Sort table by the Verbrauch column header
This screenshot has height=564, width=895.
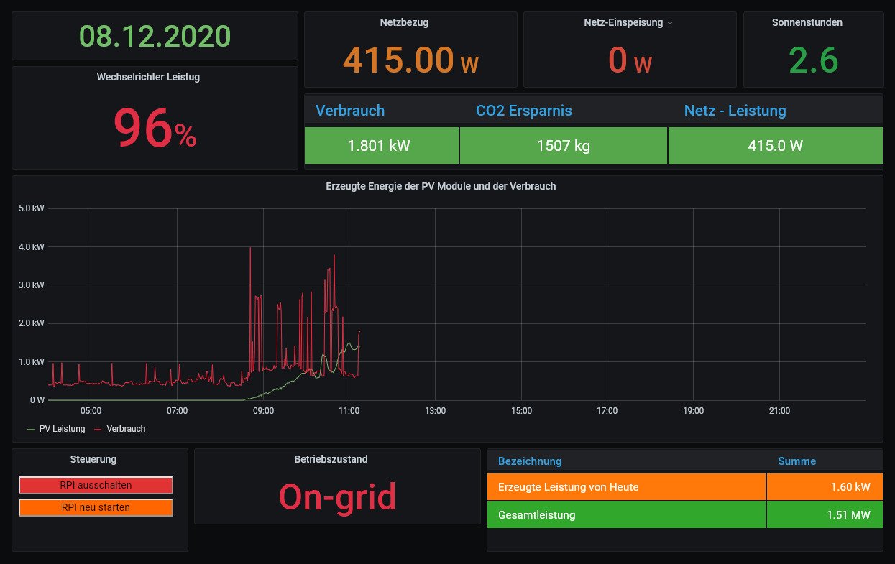[x=350, y=111]
